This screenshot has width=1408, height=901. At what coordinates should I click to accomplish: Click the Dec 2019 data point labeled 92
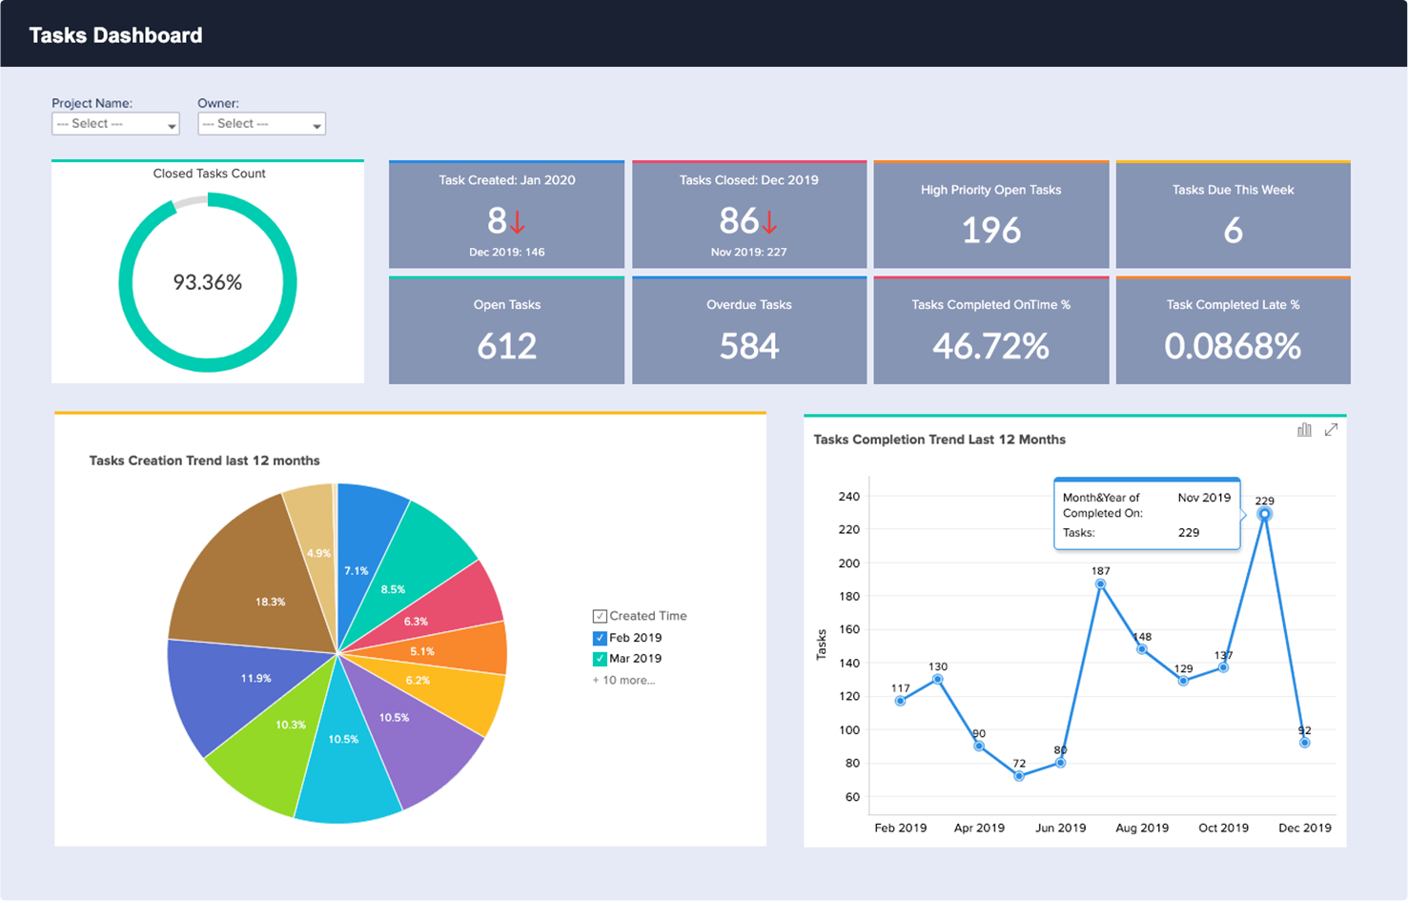1305,743
